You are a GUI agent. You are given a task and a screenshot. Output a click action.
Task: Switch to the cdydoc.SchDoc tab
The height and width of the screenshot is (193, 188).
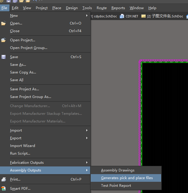(104, 16)
